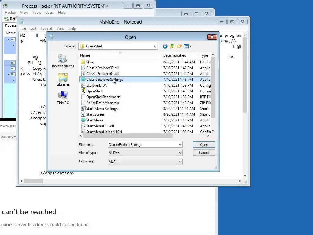Click Open dialog title bar icon

click(51, 37)
